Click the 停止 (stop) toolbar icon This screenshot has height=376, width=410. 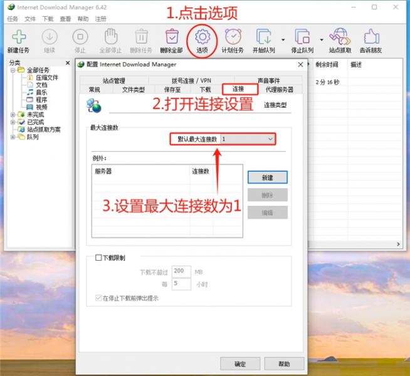click(80, 37)
